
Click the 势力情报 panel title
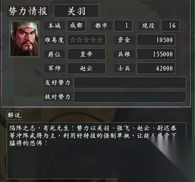(28, 11)
